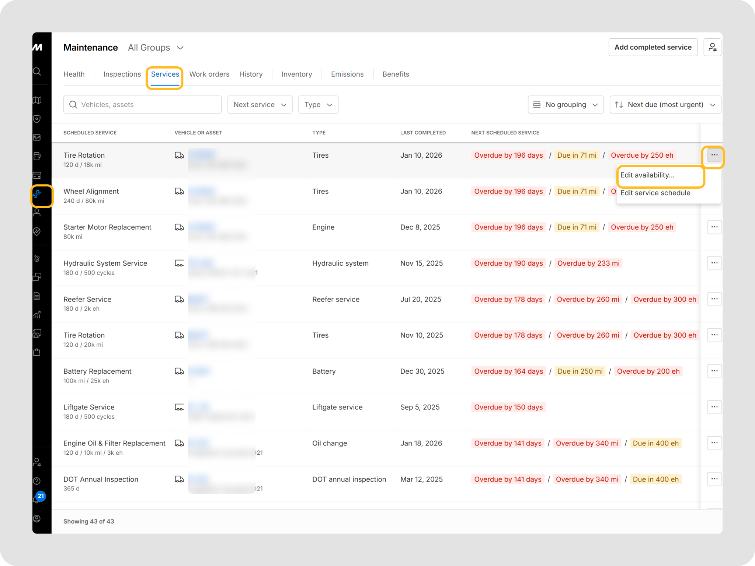Click the Reefer Service name

(x=87, y=299)
